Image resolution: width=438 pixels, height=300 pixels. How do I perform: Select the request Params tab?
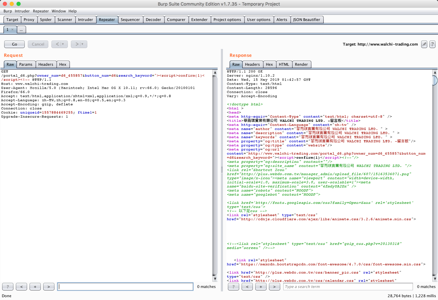pos(26,64)
